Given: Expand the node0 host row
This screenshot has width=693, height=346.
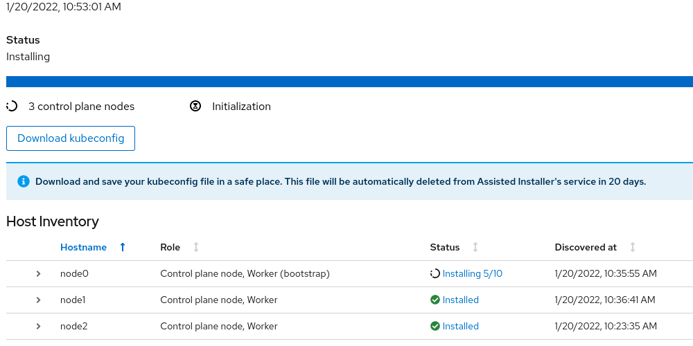Looking at the screenshot, I should [39, 273].
